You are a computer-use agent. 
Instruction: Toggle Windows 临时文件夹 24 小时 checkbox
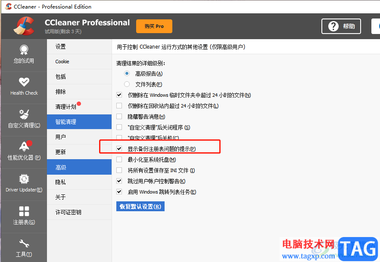click(119, 95)
